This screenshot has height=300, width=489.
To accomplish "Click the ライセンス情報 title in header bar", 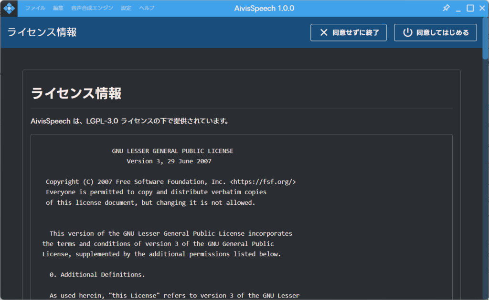I will point(42,32).
